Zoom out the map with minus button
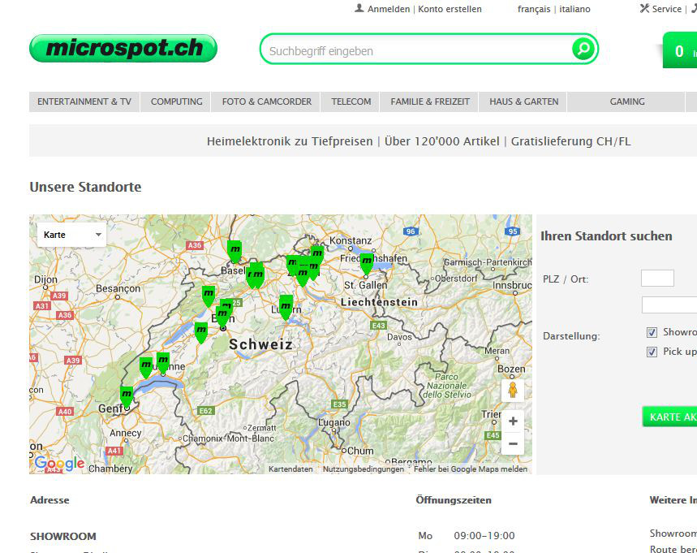This screenshot has height=553, width=697. [513, 444]
